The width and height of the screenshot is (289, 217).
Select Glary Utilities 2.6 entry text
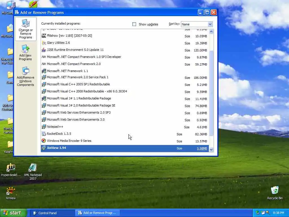coord(58,43)
